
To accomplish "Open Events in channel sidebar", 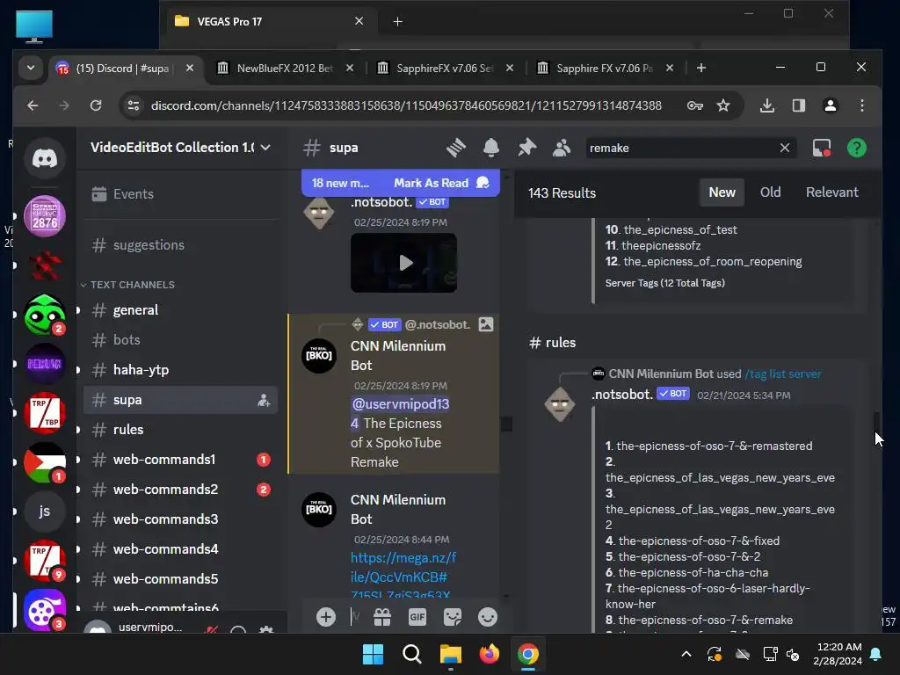I will point(180,194).
